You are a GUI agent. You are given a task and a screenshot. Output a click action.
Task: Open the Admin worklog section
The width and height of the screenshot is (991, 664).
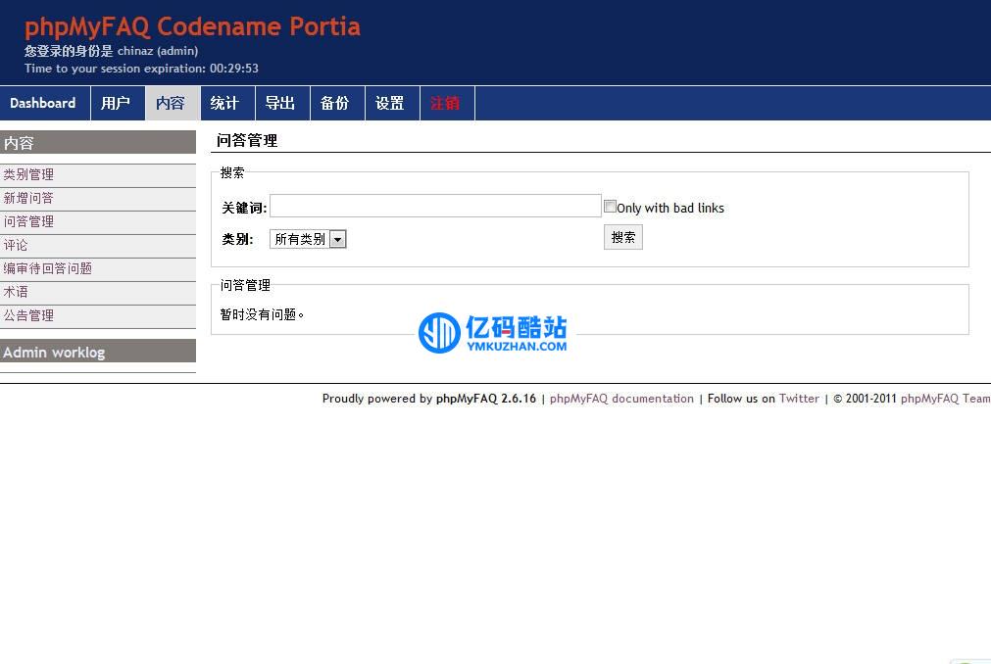pos(52,352)
